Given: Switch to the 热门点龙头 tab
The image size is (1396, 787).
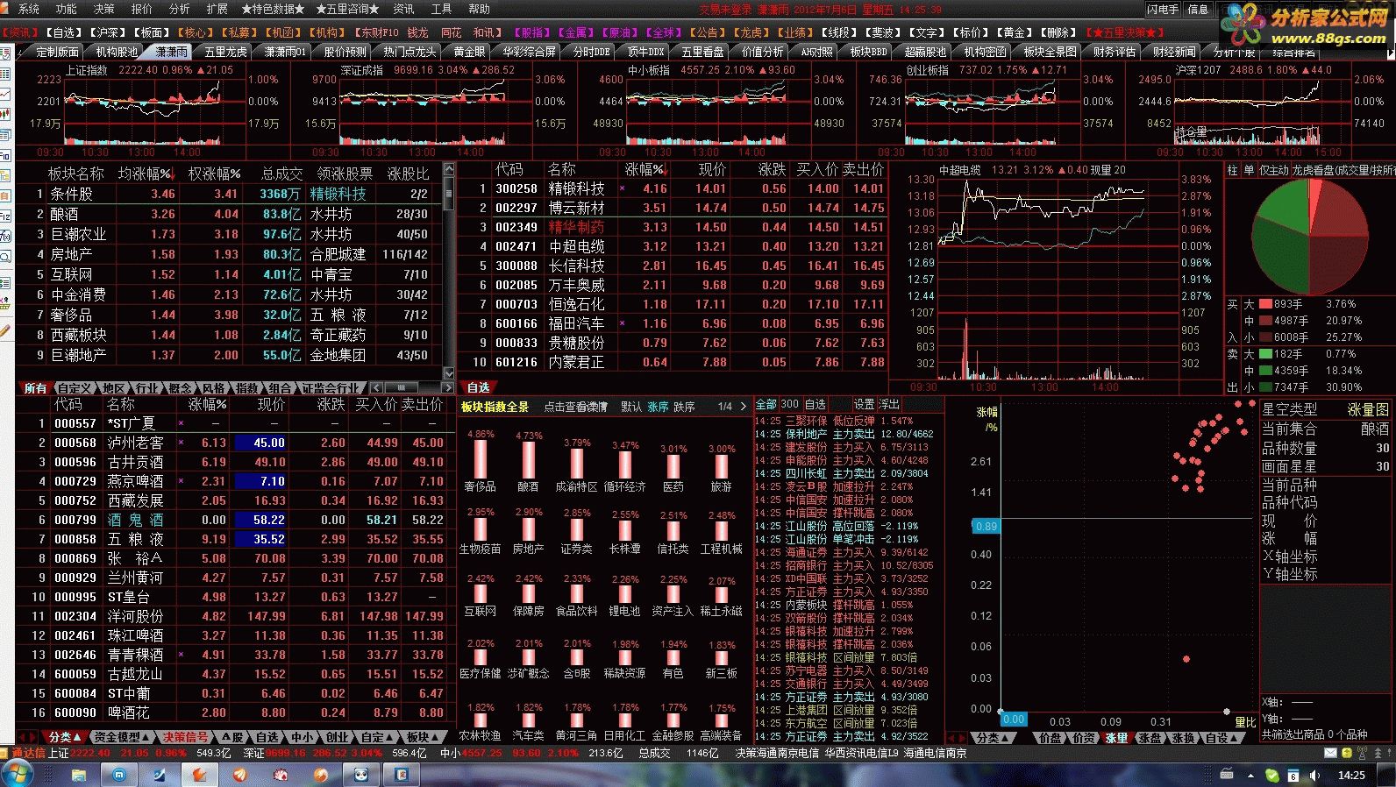Looking at the screenshot, I should [x=410, y=52].
